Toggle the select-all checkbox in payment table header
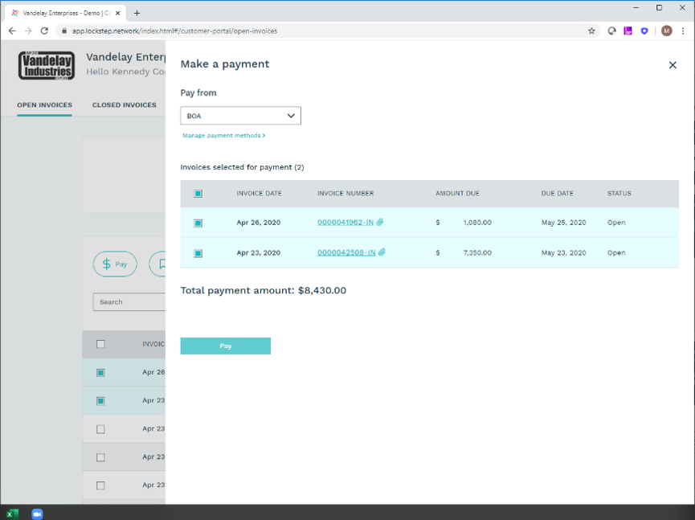The height and width of the screenshot is (520, 695). [198, 193]
